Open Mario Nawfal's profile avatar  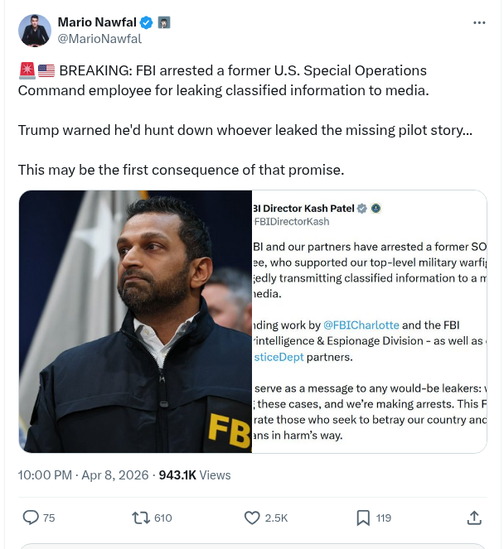33,30
